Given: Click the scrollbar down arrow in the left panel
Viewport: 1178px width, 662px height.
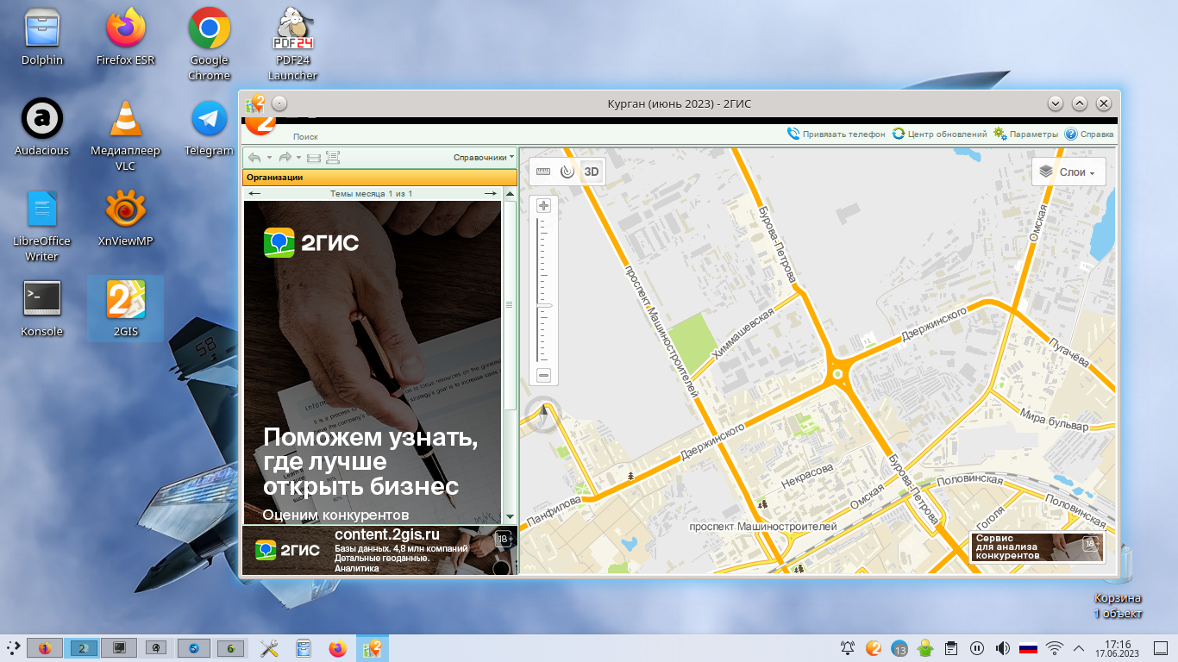Looking at the screenshot, I should pyautogui.click(x=510, y=515).
